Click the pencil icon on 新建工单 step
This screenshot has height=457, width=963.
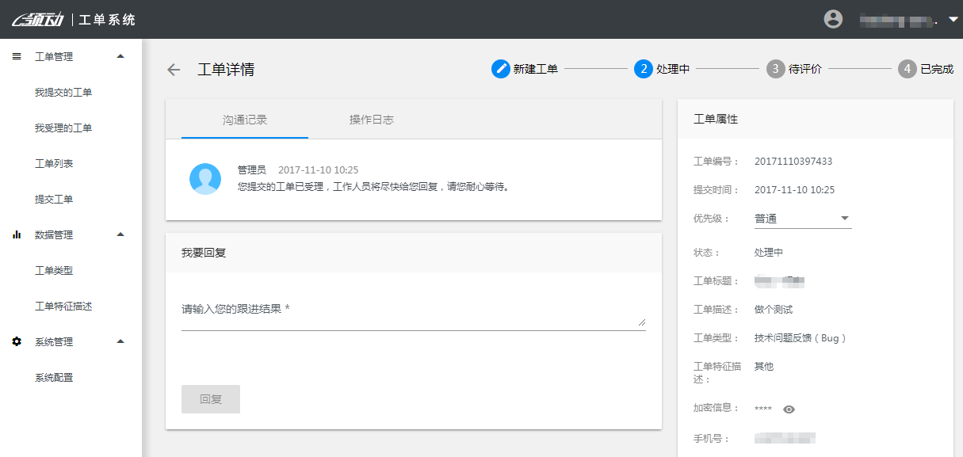point(500,69)
